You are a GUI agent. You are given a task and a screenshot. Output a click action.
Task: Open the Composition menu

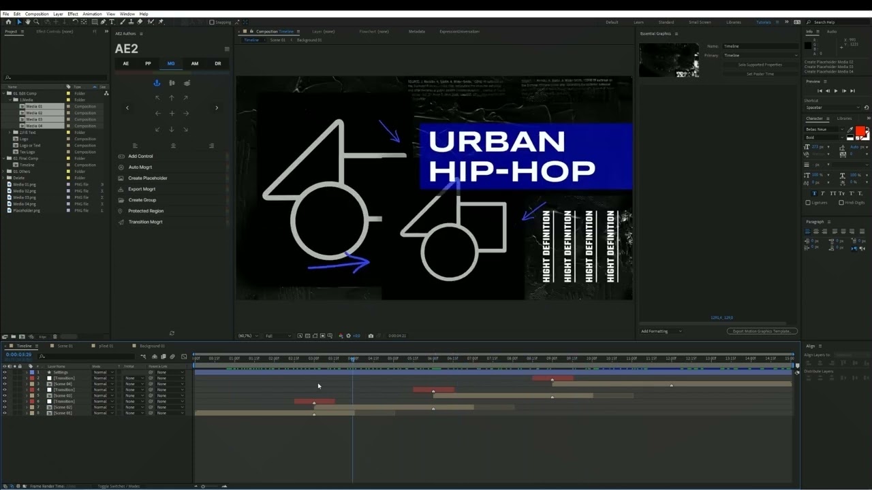(x=37, y=14)
